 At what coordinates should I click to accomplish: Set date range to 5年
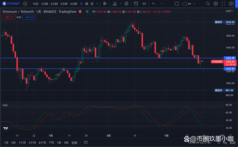click(x=66, y=143)
